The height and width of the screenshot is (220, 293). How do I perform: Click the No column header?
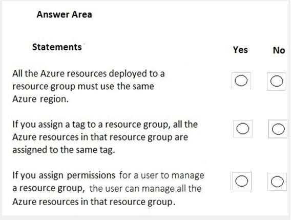(279, 50)
